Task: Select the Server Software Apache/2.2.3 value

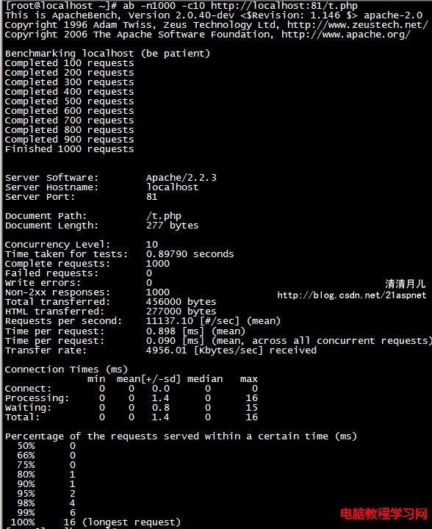Action: click(x=181, y=178)
